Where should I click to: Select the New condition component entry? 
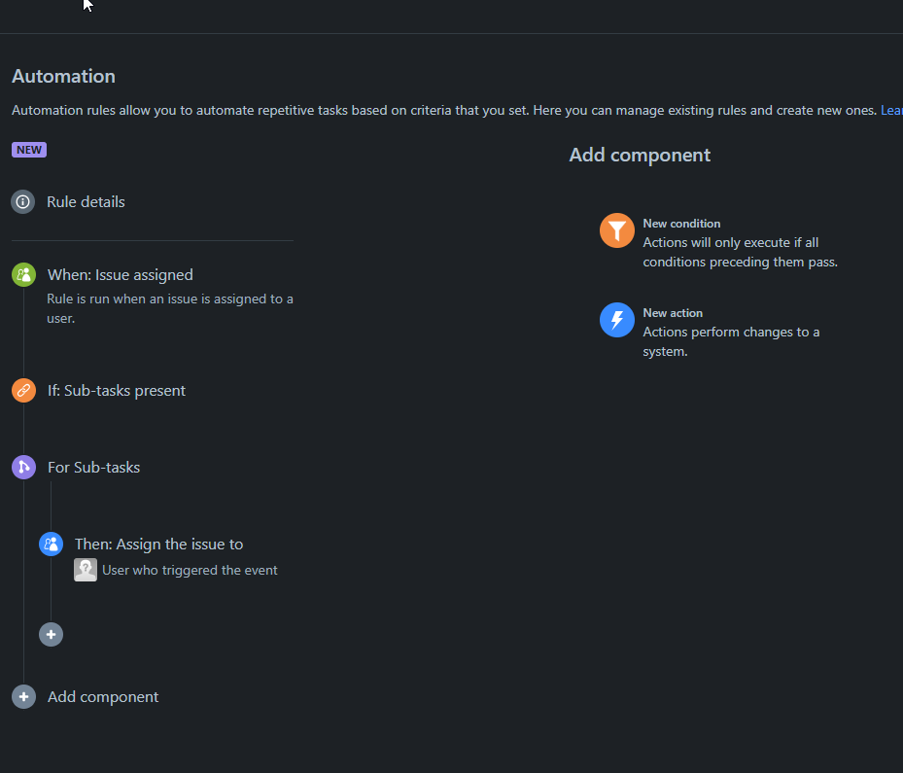click(680, 223)
